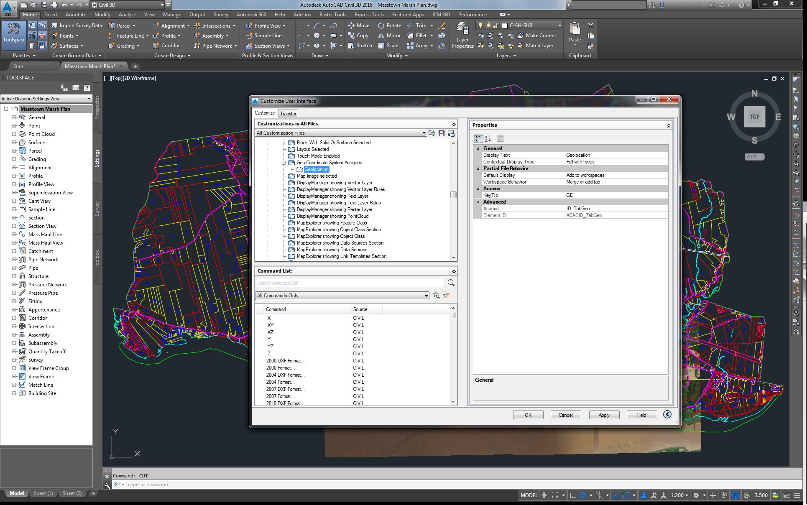Screen dimensions: 807x505
Task: Switch to the Transfer tab
Action: click(x=288, y=113)
